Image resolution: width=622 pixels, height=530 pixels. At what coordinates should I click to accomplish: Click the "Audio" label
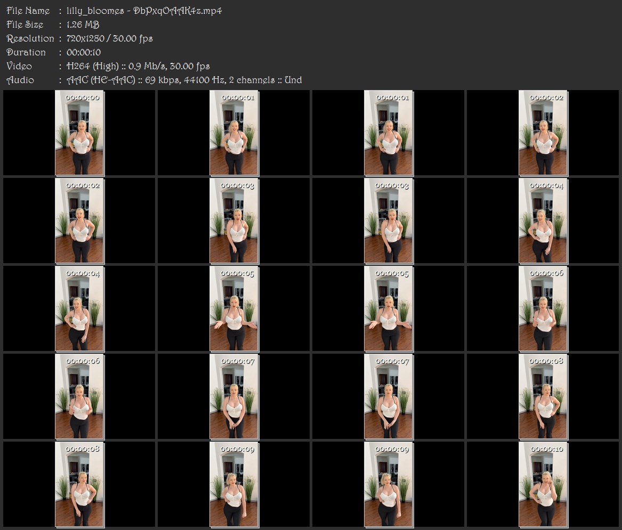tap(20, 80)
